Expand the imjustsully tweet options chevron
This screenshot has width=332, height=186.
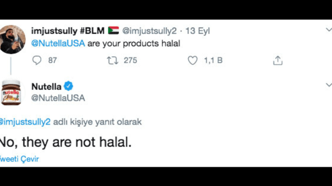[x=329, y=29]
